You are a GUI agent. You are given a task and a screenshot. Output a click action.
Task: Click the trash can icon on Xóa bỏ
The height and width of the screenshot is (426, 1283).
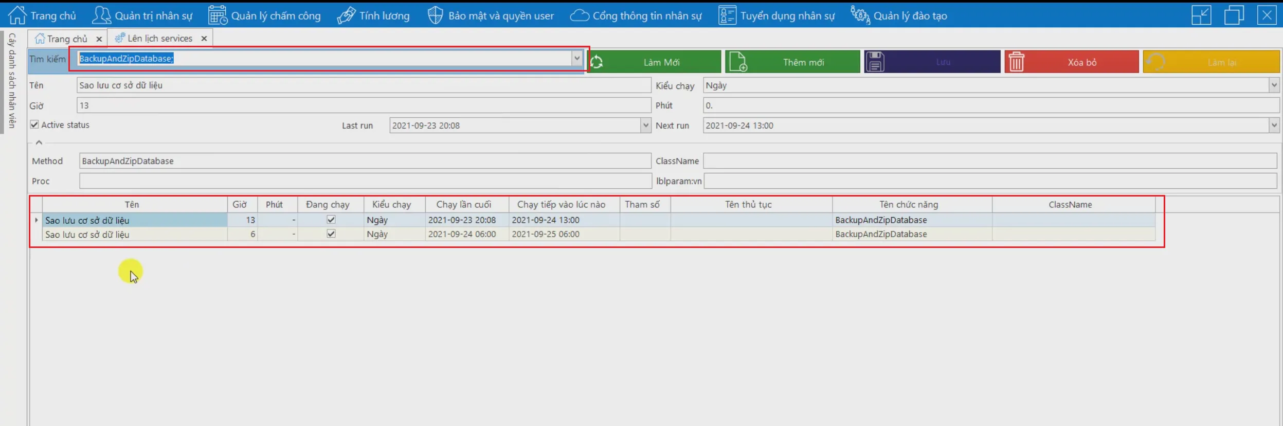(x=1016, y=62)
